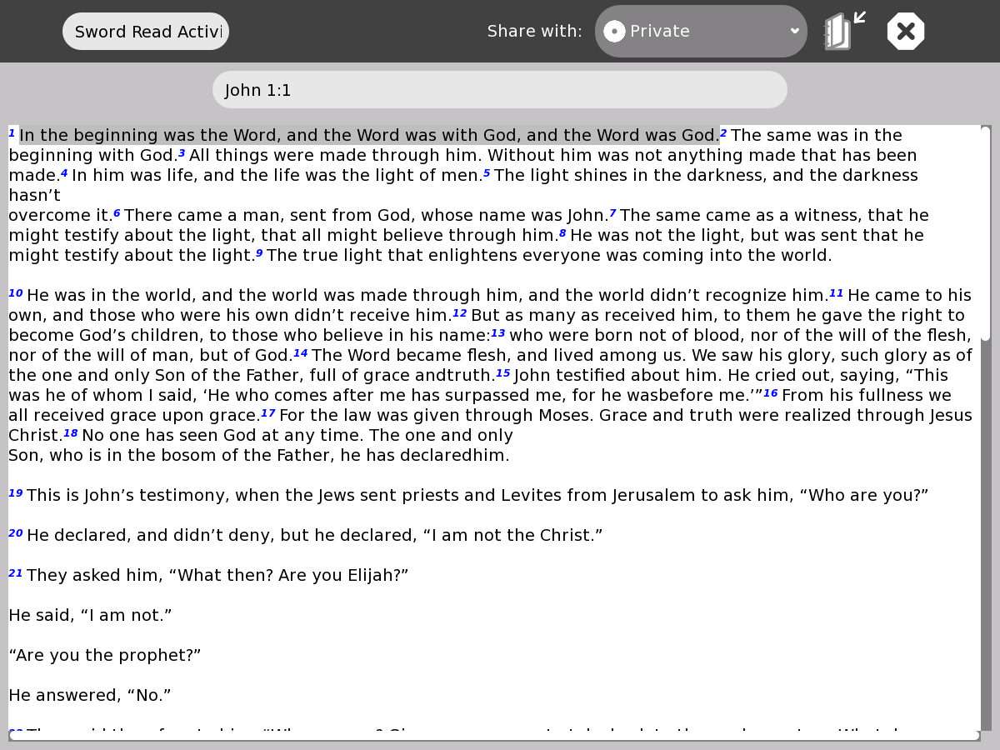
Task: Click the Sword Read activity title field
Action: pyautogui.click(x=146, y=32)
